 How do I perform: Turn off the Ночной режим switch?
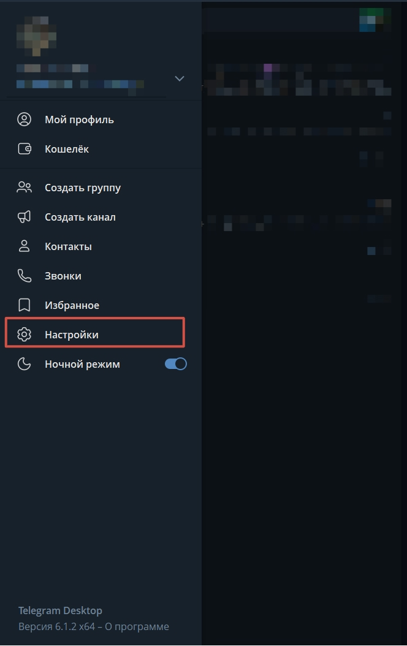[x=176, y=364]
